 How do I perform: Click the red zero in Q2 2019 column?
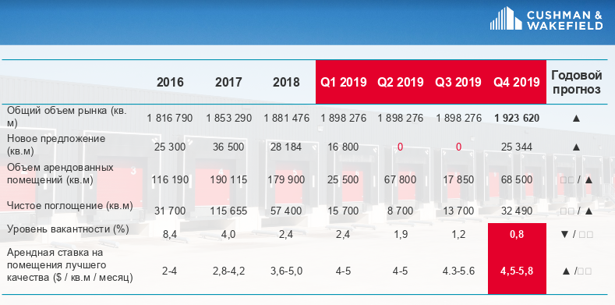pyautogui.click(x=400, y=147)
